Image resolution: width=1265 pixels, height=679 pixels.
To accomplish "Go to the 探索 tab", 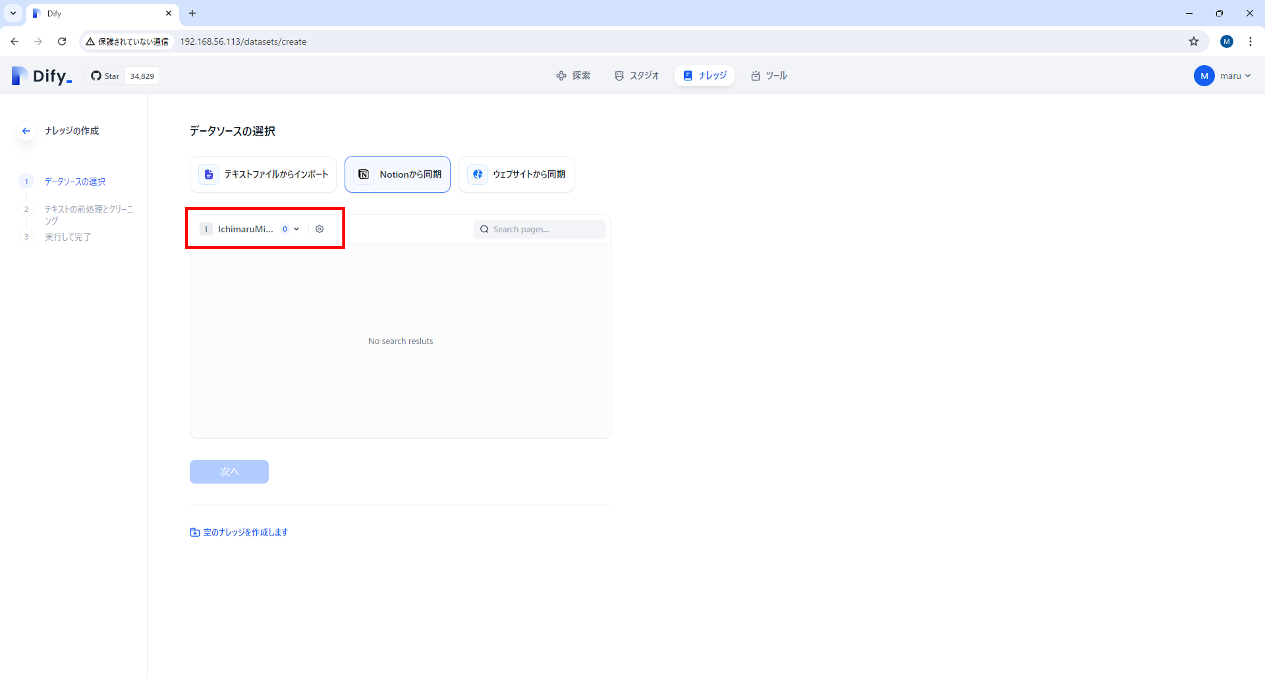I will tap(573, 76).
